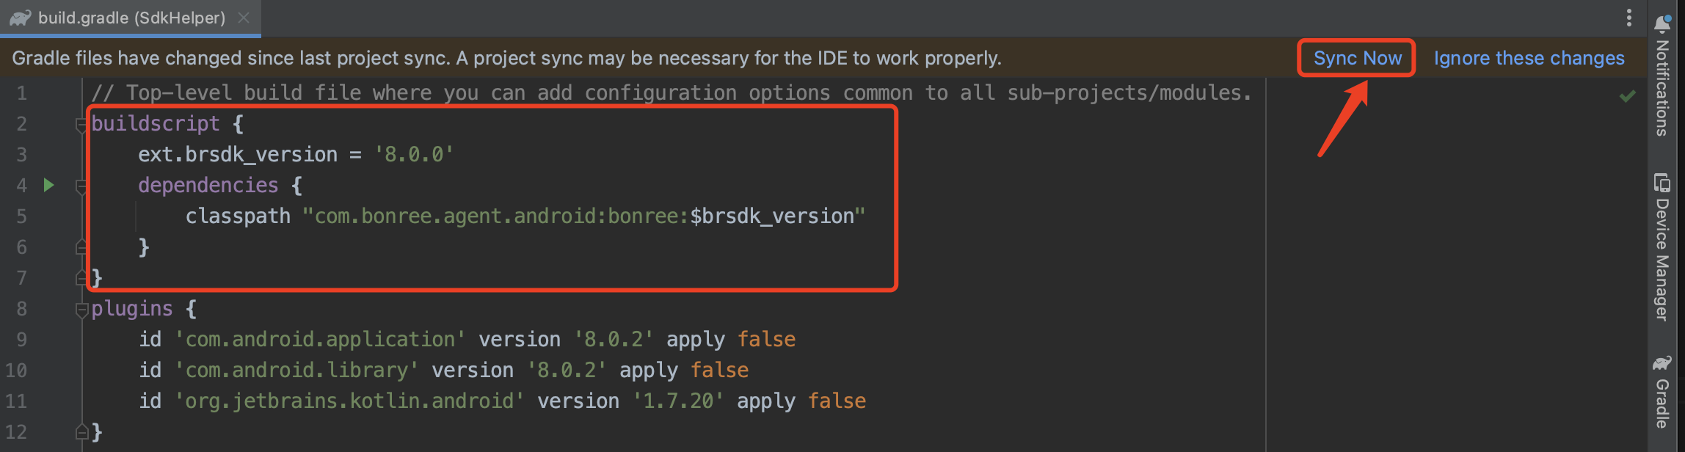Fold the plugins block on line 8

[x=81, y=310]
